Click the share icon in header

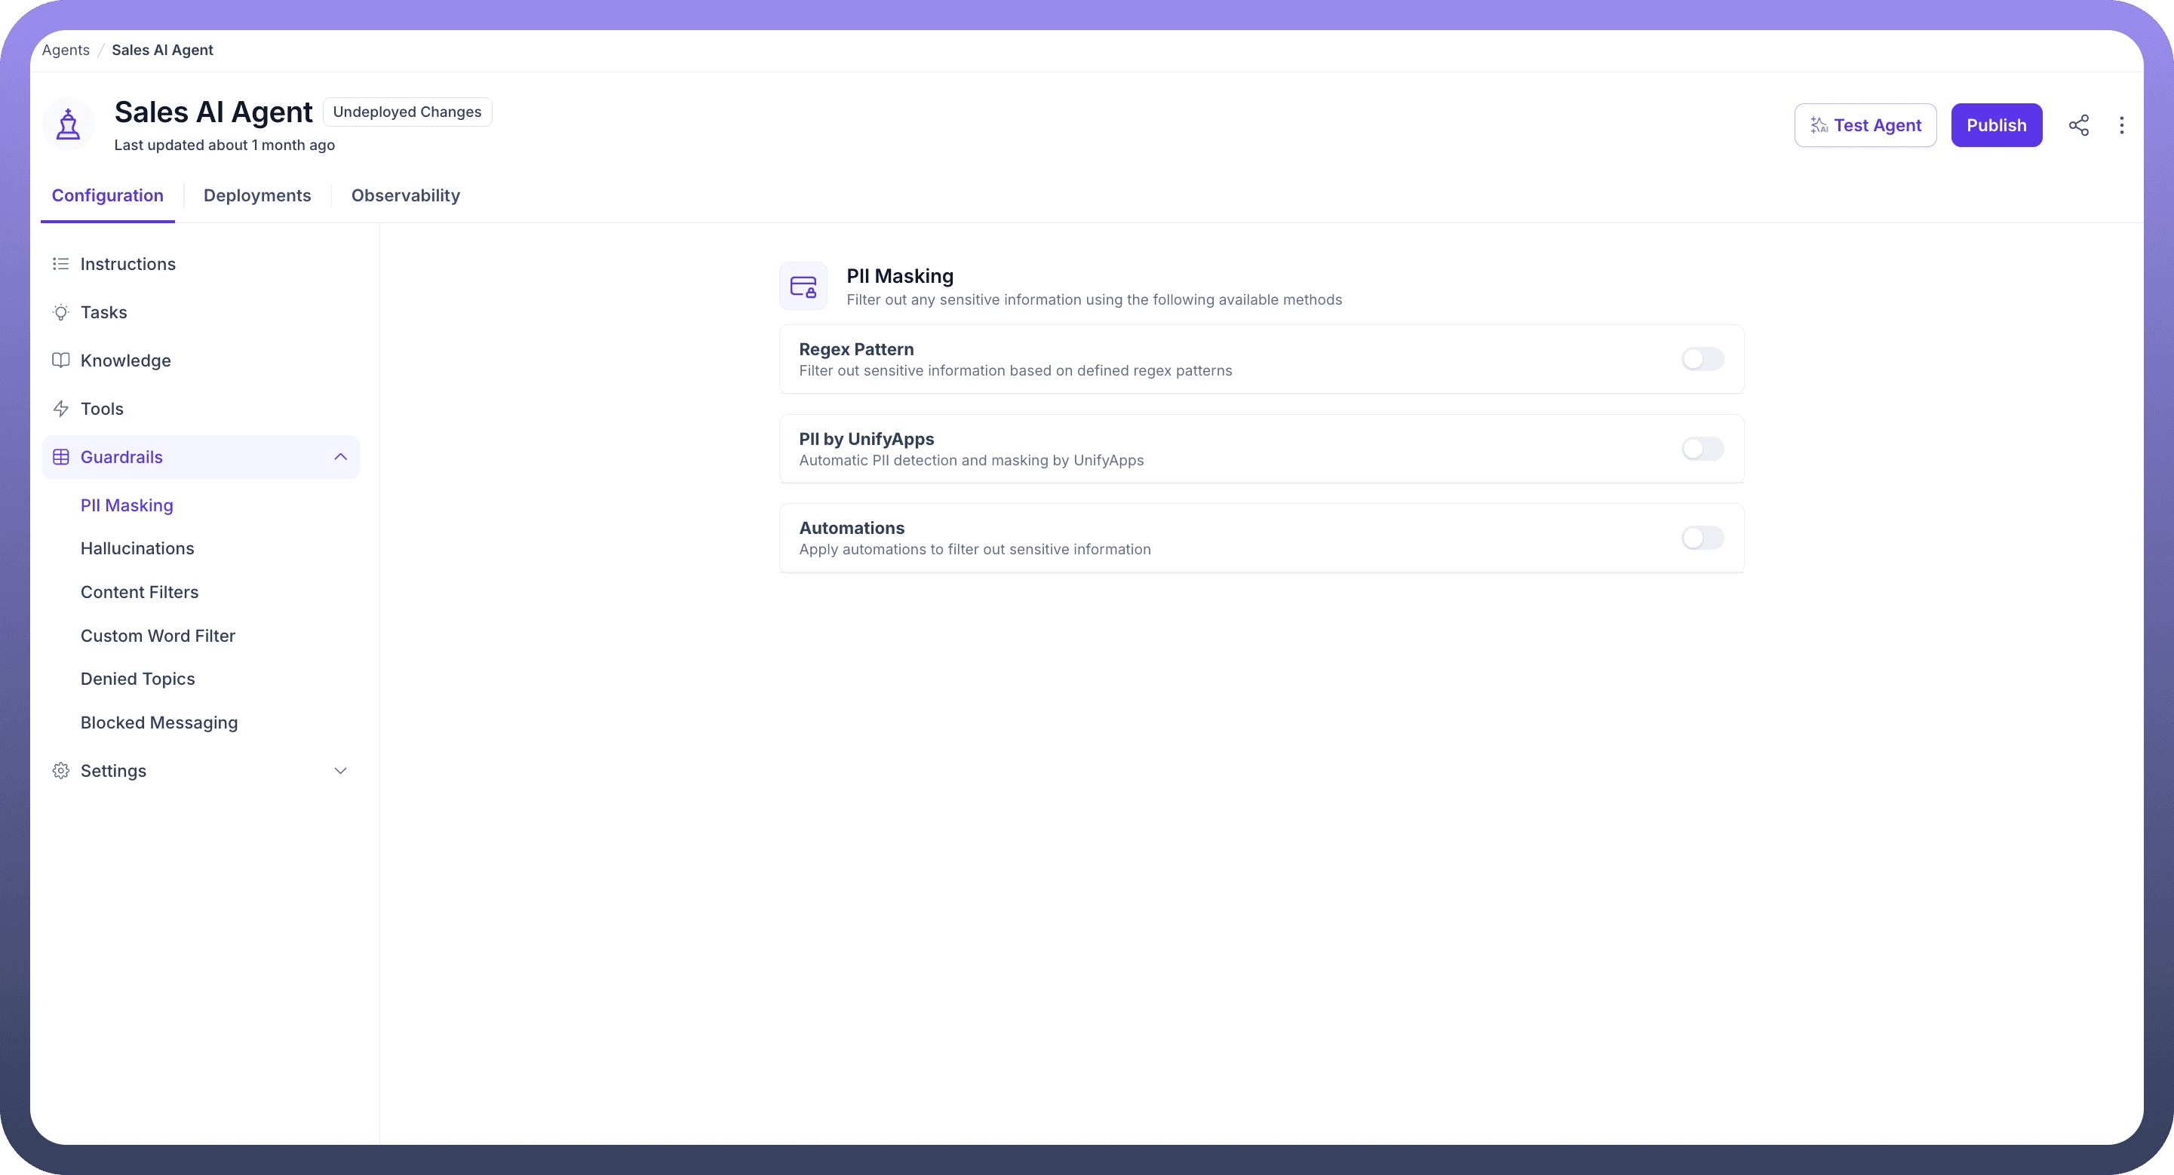pos(2079,126)
